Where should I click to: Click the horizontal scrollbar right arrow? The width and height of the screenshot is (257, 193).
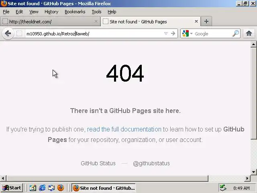point(247,178)
